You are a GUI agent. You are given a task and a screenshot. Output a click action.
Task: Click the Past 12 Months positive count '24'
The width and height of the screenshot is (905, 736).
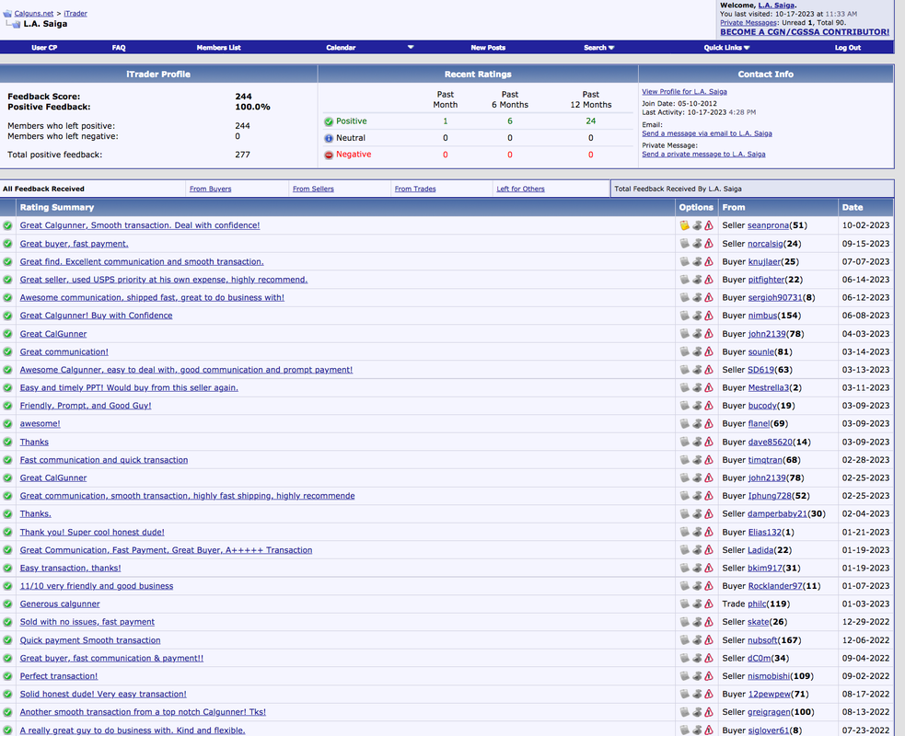tap(590, 121)
